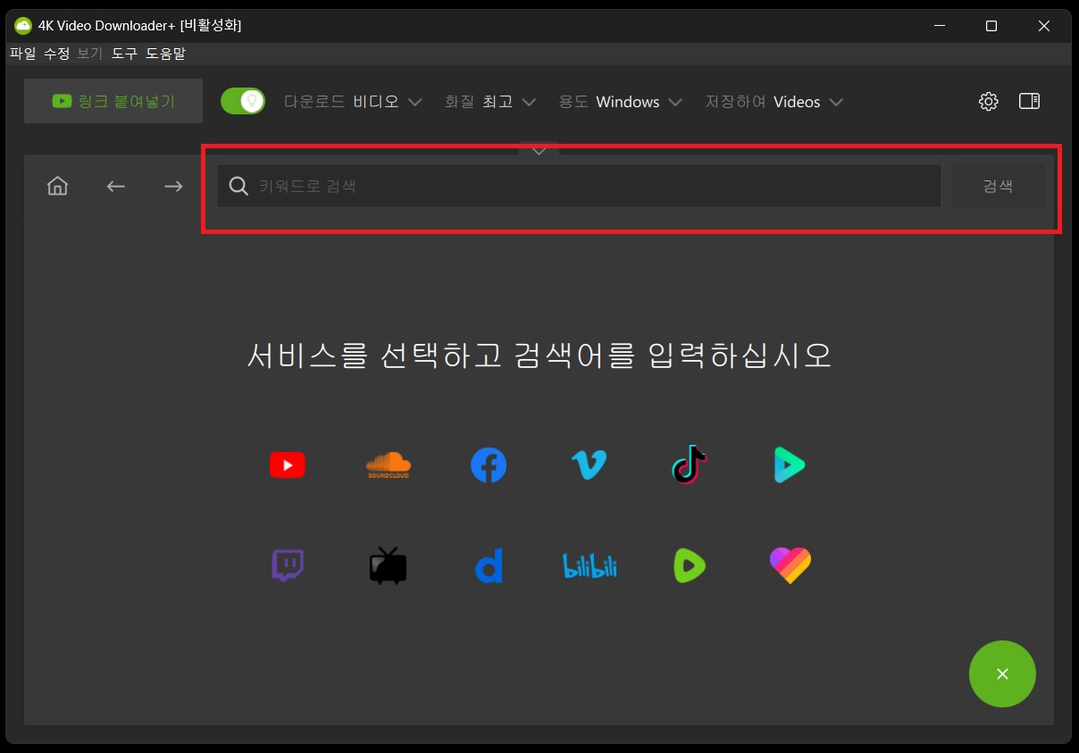
Task: Open the 용도 Windows dropdown
Action: point(621,102)
